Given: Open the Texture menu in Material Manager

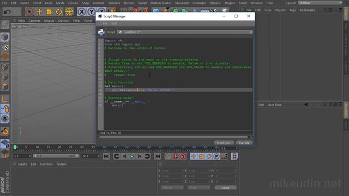Looking at the screenshot, I should [62, 164].
